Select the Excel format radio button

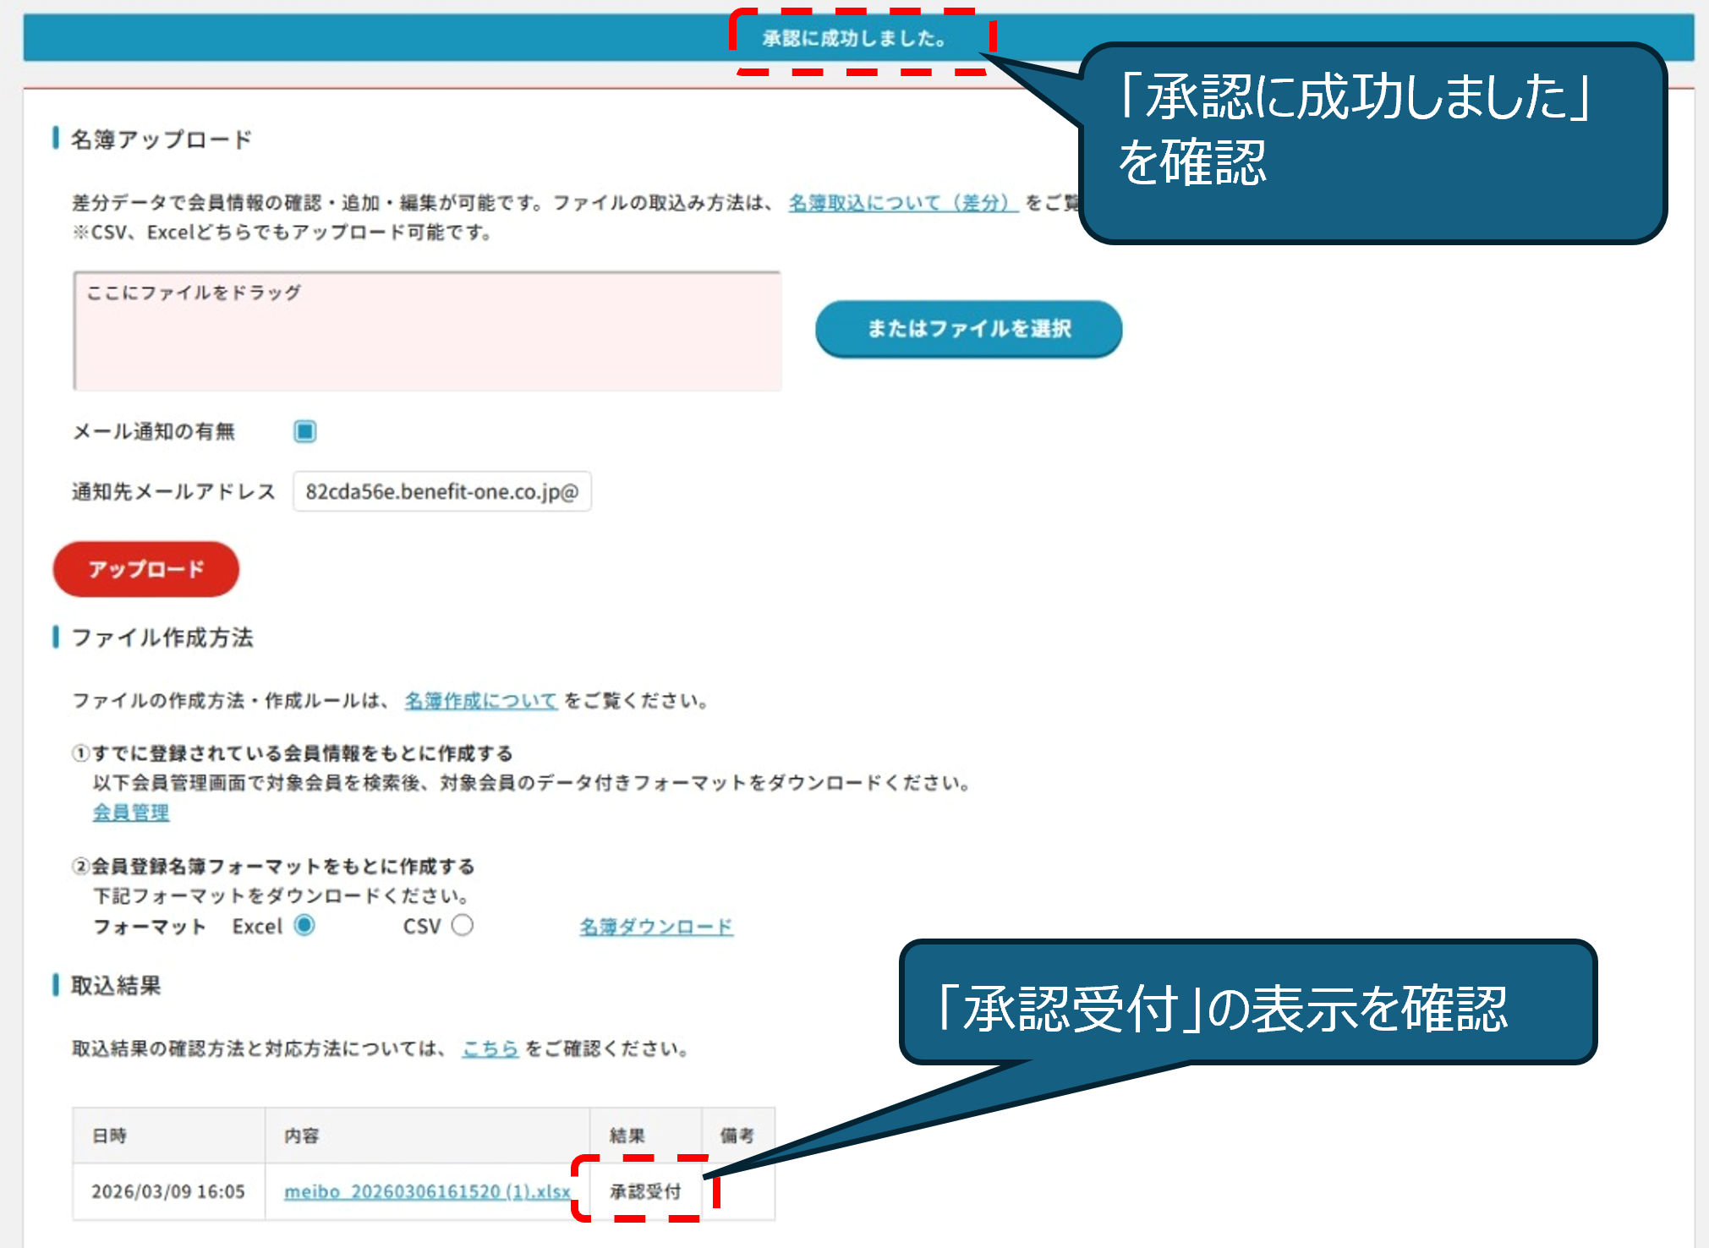tap(304, 925)
